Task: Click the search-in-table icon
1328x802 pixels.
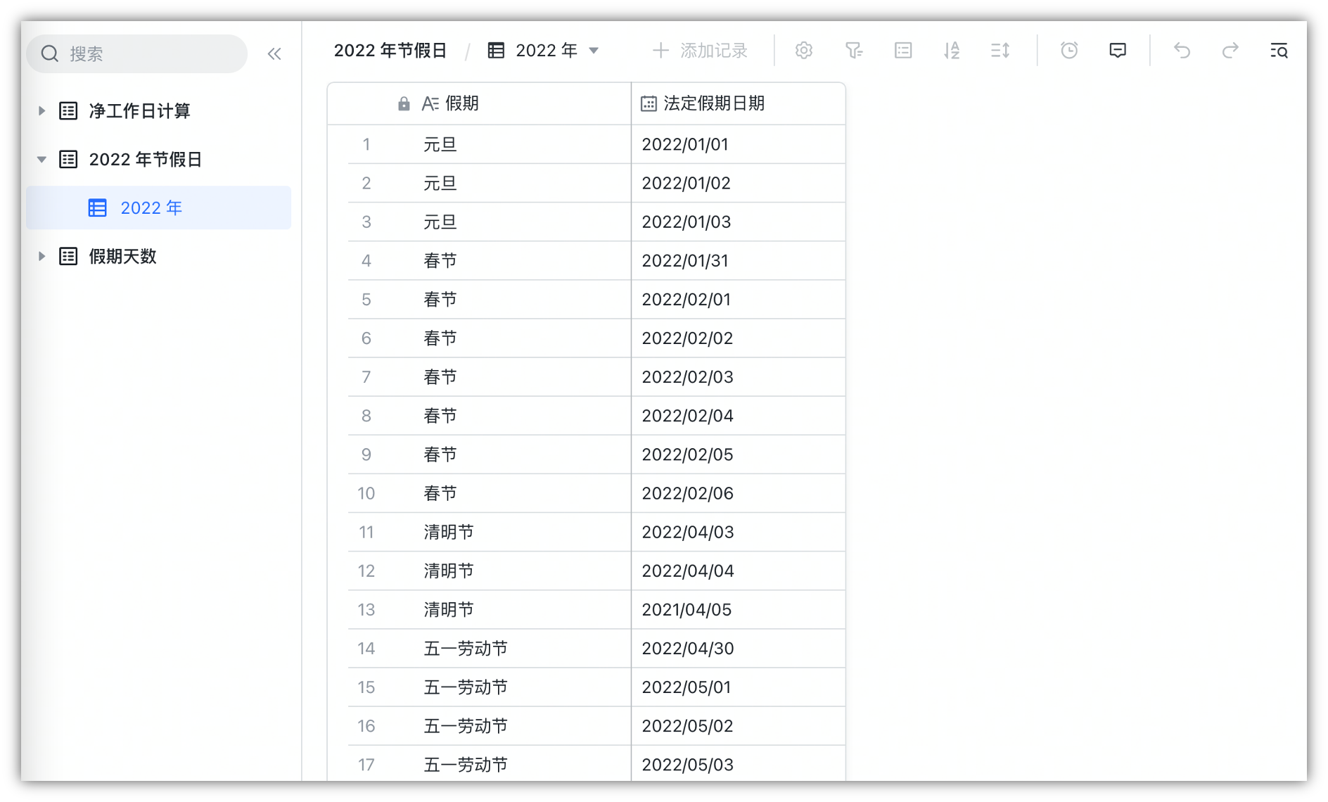Action: click(1279, 51)
